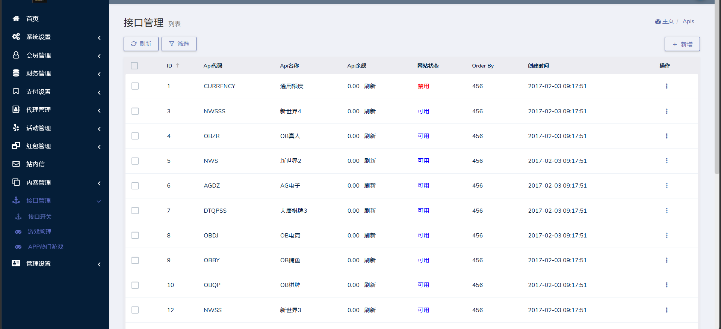The image size is (721, 329).
Task: Click the contact icon for 代理管理
Action: (16, 109)
